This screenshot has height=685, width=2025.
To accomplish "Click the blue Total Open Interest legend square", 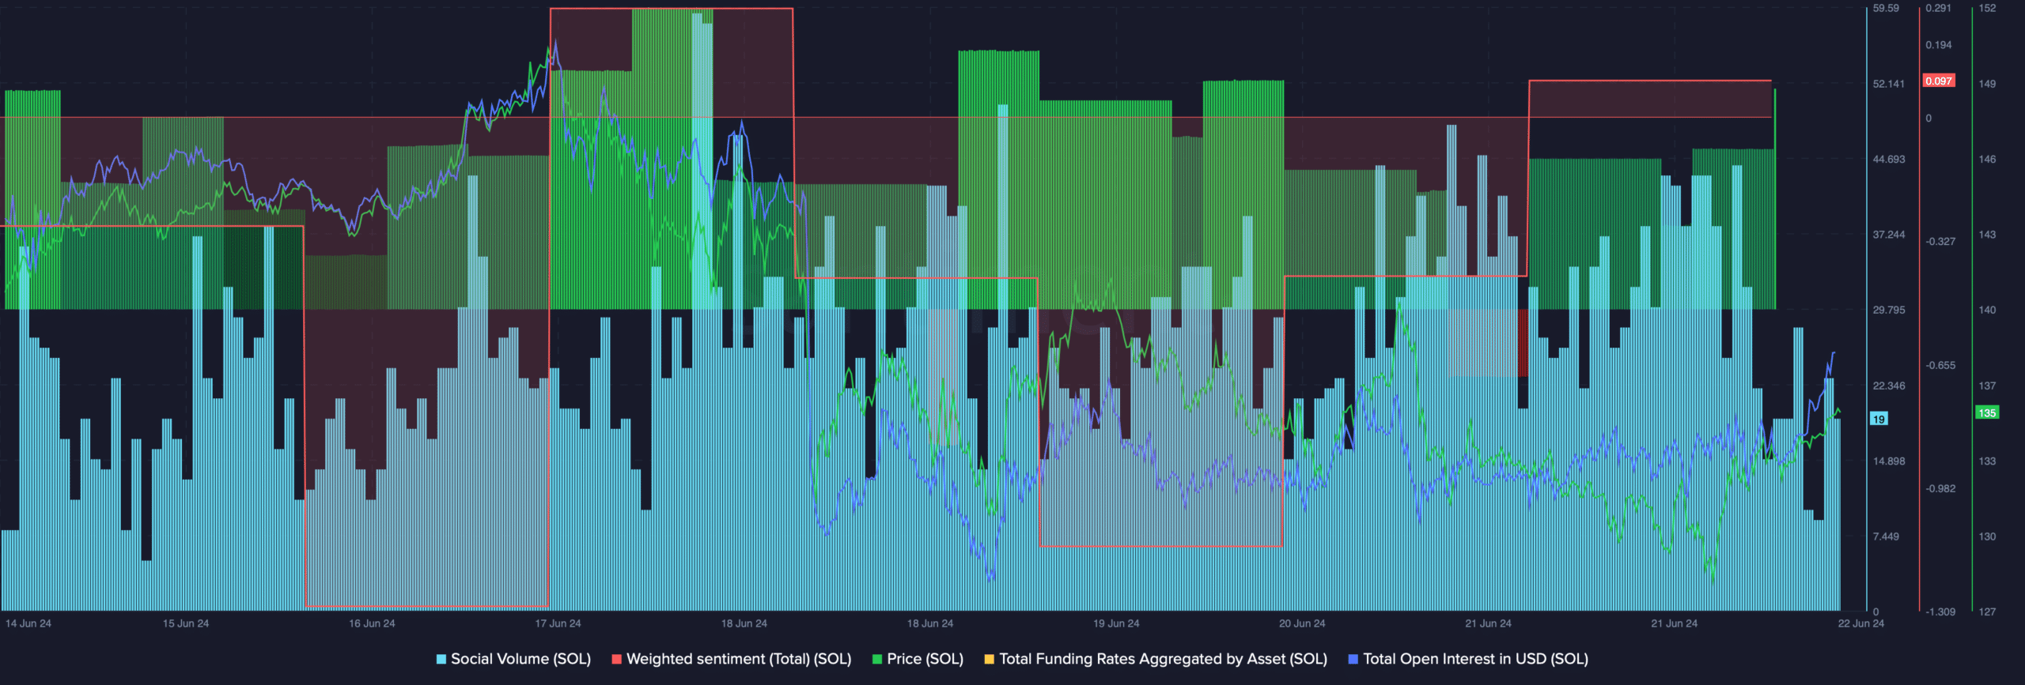I will [1353, 659].
